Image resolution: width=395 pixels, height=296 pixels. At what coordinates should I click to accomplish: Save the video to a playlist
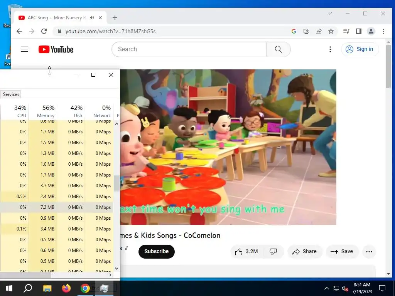(x=342, y=251)
